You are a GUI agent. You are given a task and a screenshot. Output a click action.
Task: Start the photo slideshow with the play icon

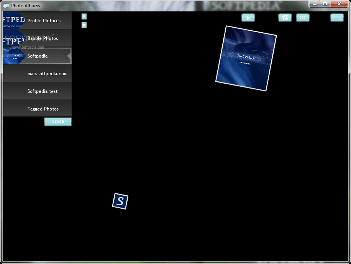tap(248, 18)
